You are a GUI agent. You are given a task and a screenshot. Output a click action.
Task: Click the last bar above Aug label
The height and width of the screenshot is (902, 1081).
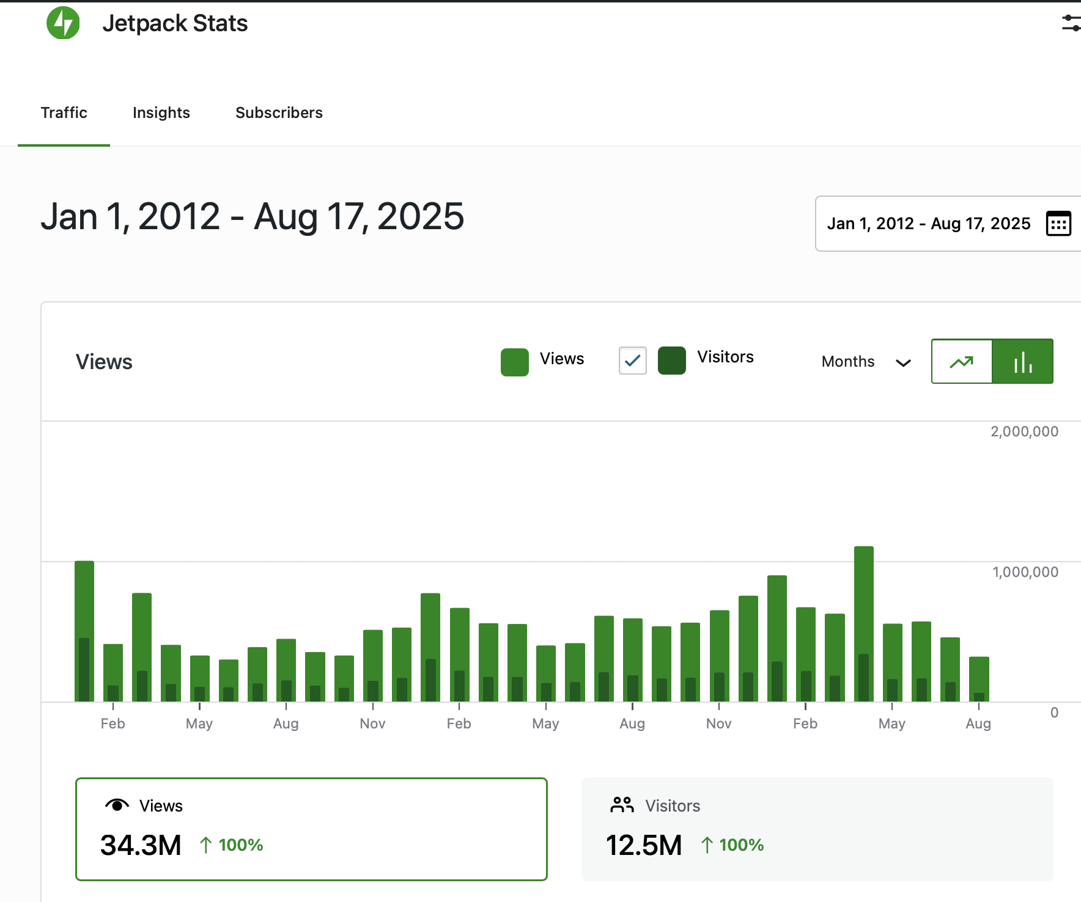click(x=979, y=679)
